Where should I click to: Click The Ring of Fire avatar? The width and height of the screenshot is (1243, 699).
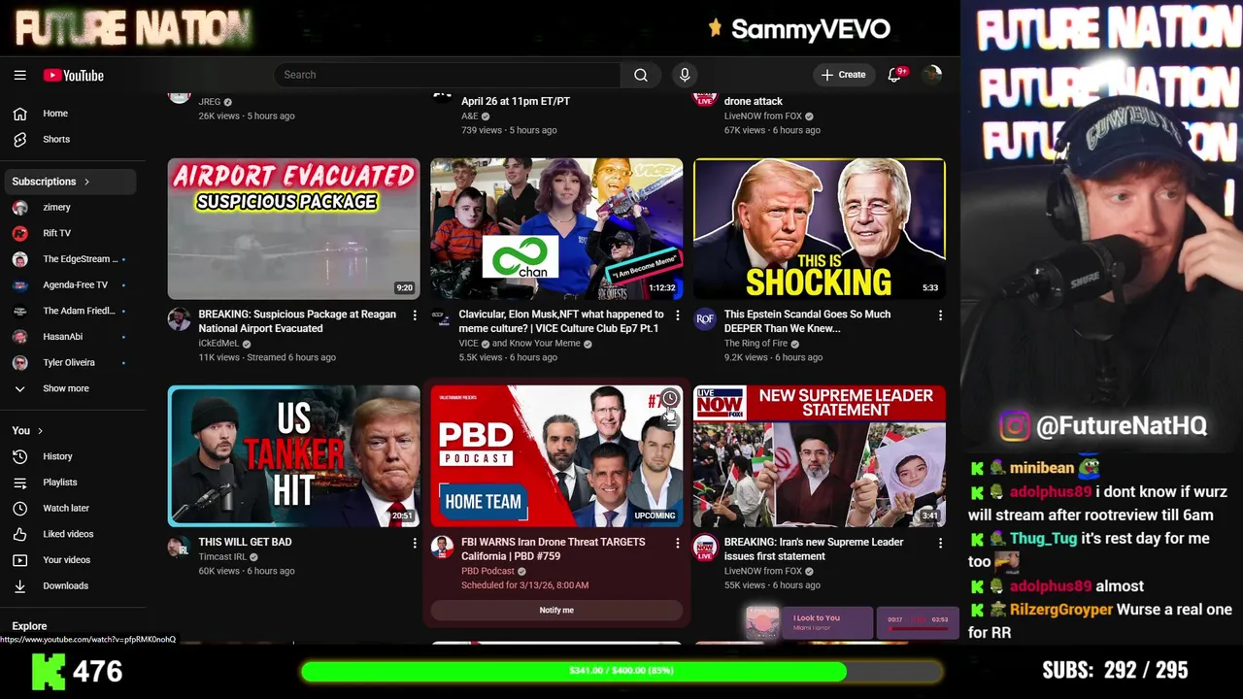(x=705, y=318)
